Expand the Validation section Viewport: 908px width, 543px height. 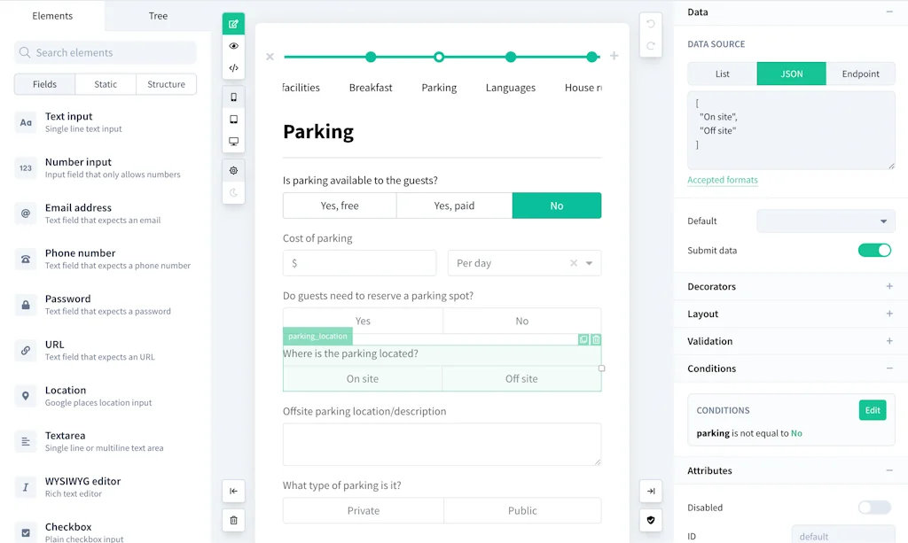[x=889, y=341]
